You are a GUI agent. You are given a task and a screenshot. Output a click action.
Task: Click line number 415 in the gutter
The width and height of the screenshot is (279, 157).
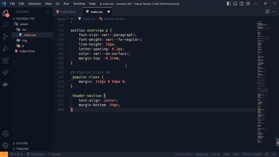pyautogui.click(x=61, y=109)
